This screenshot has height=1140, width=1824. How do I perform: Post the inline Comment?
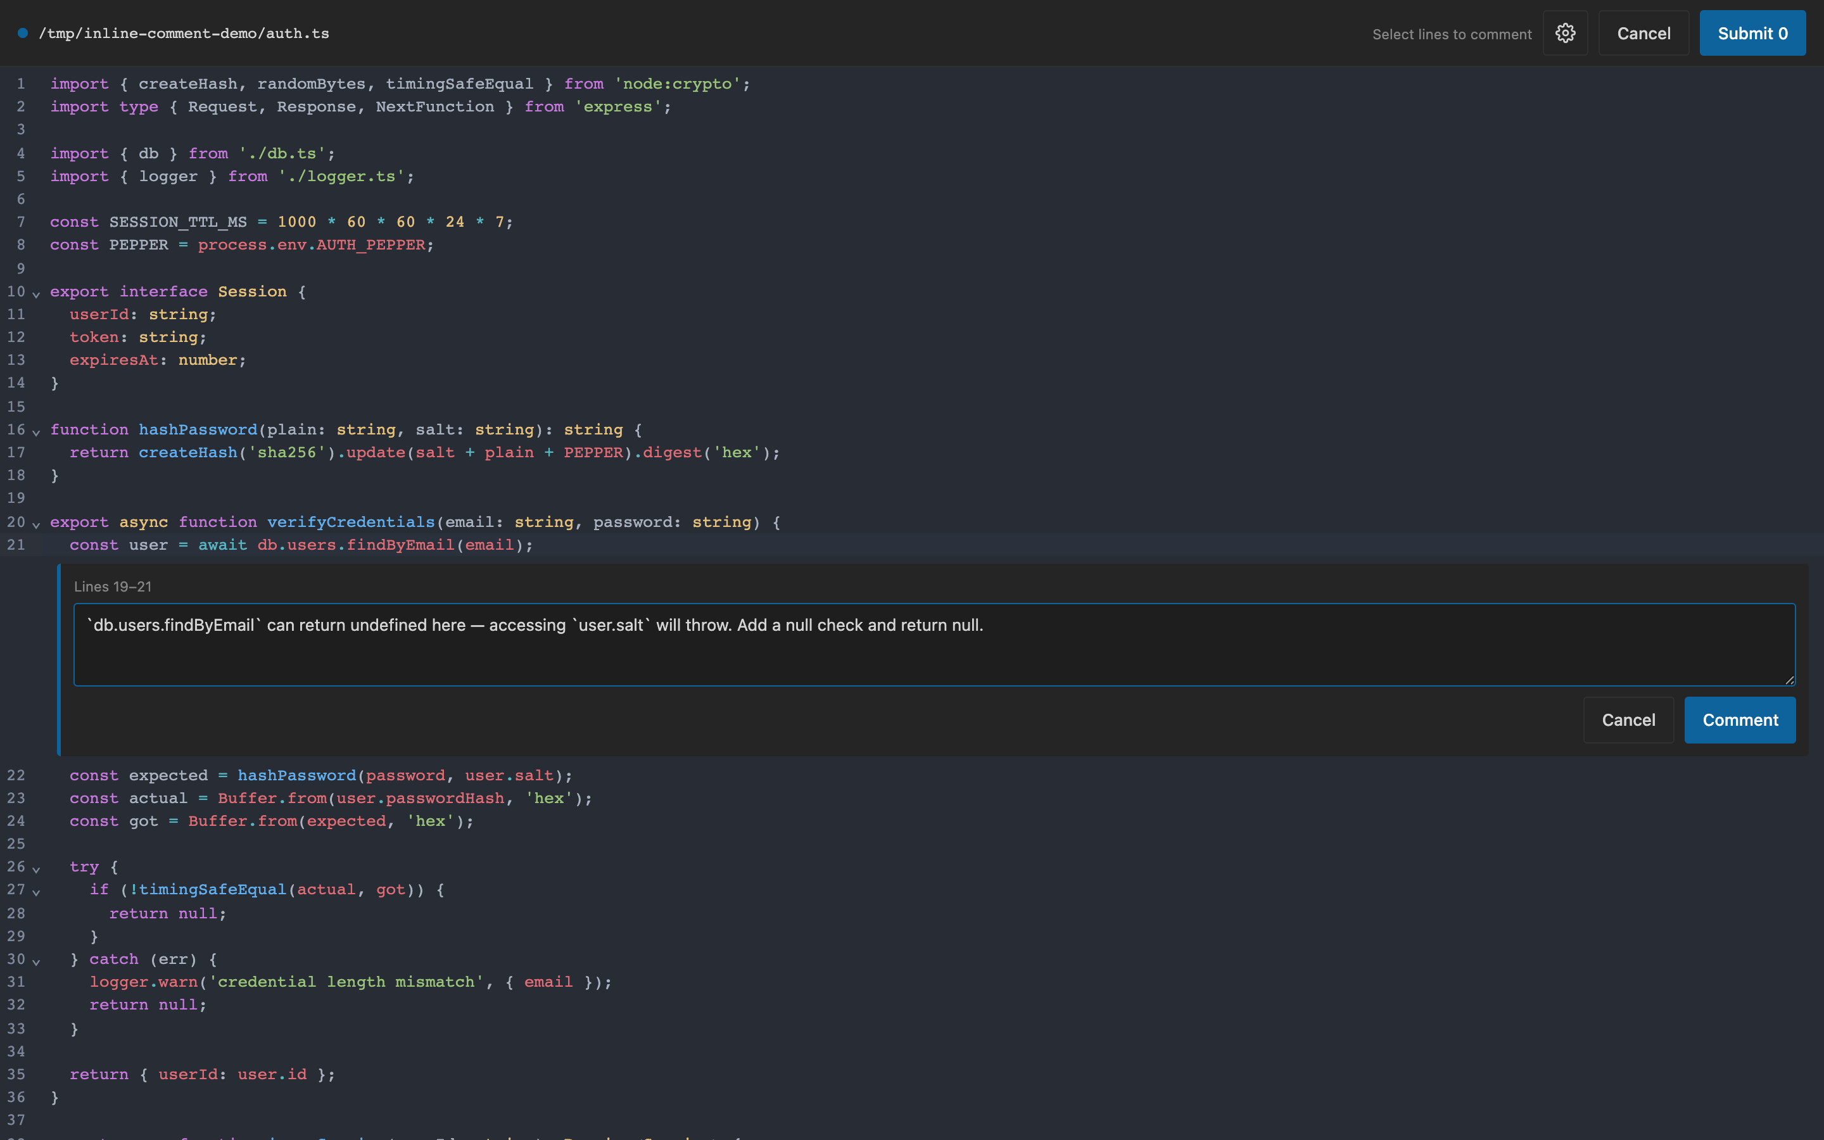pyautogui.click(x=1740, y=720)
